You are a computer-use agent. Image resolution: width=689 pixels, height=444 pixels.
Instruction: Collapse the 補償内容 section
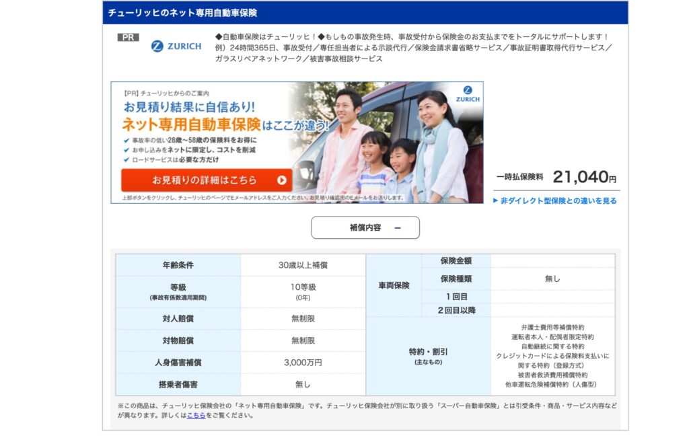point(365,227)
